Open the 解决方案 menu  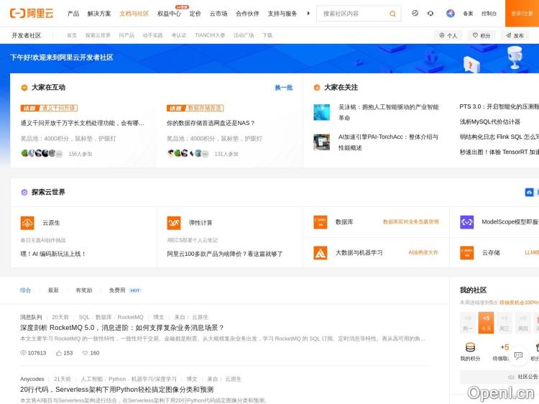pos(99,14)
